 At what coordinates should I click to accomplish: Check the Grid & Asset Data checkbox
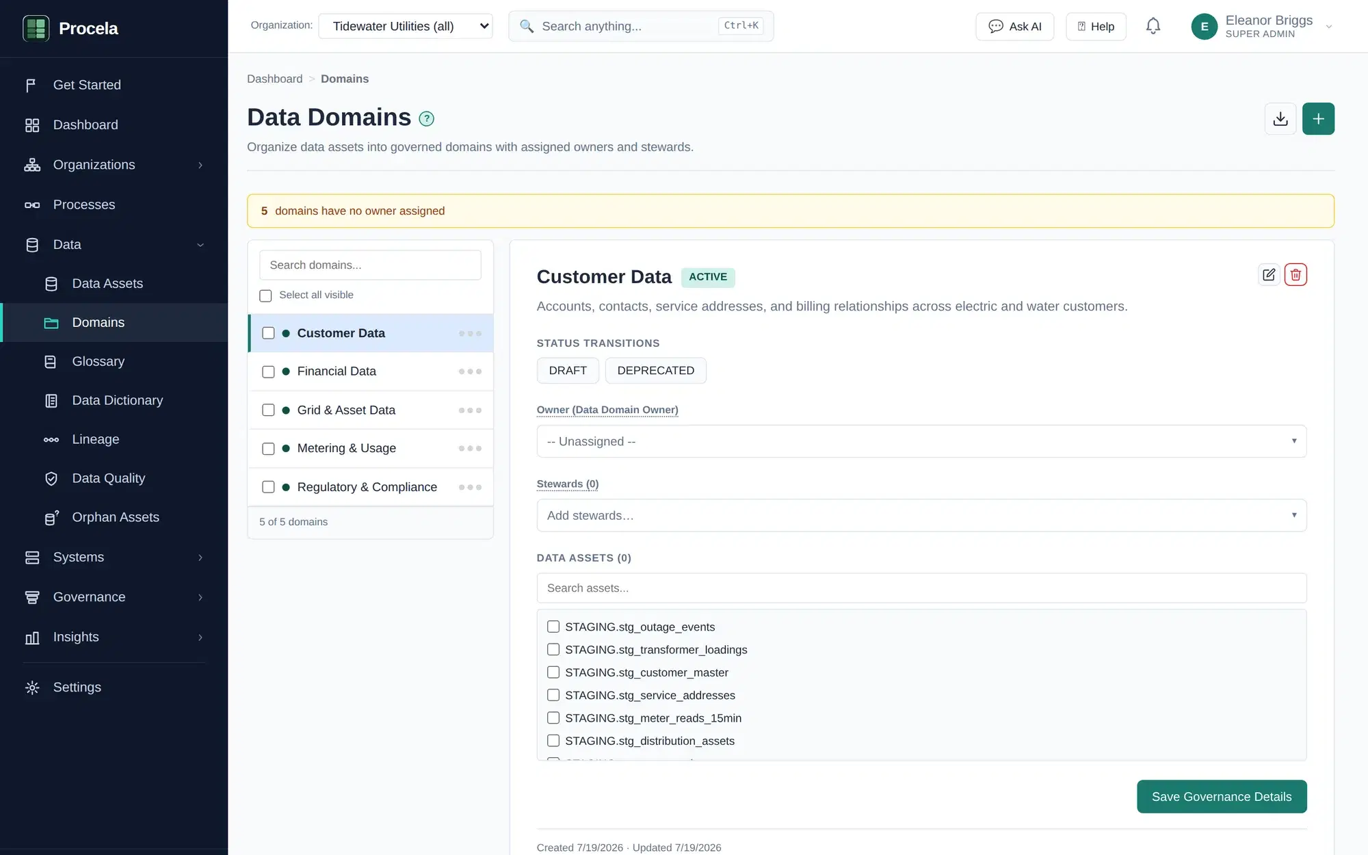(x=268, y=410)
